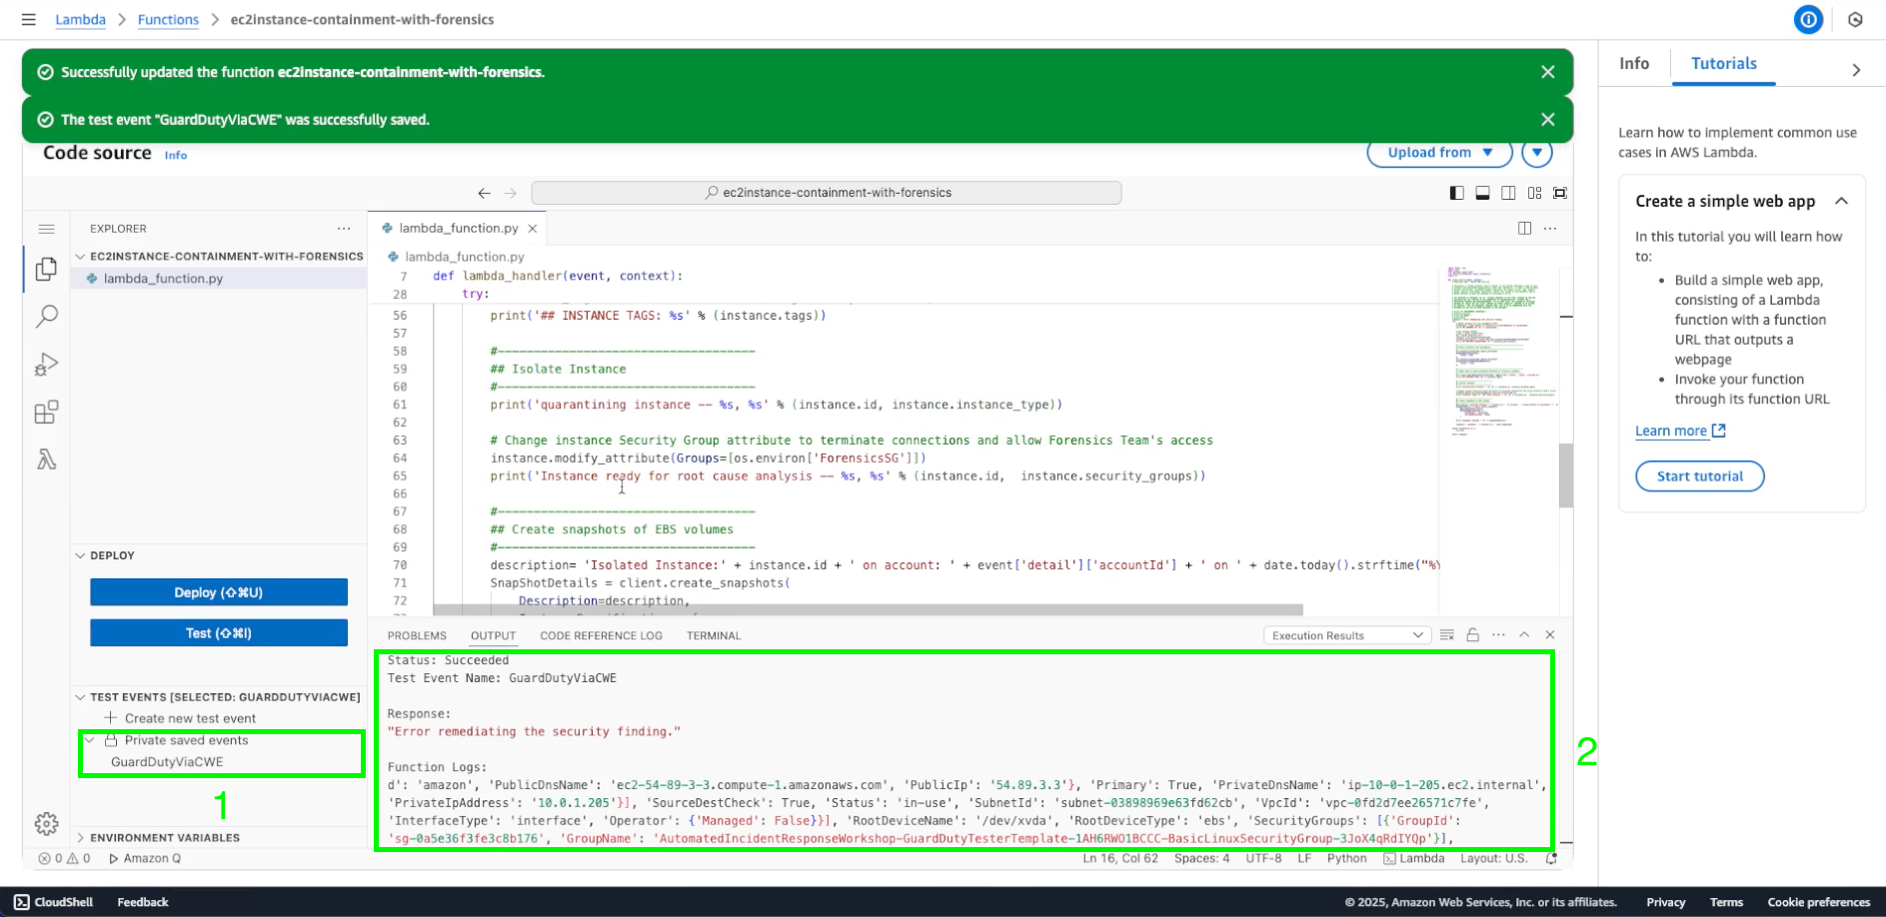Image resolution: width=1886 pixels, height=917 pixels.
Task: Switch to the TERMINAL tab
Action: (714, 635)
